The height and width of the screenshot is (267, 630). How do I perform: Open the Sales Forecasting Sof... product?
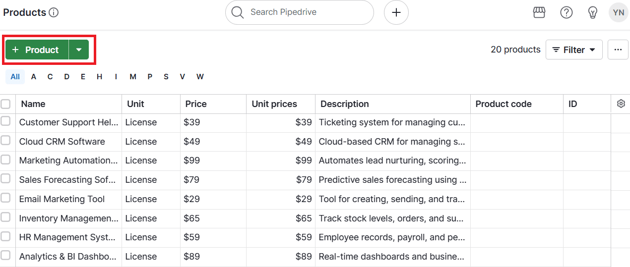click(x=67, y=180)
